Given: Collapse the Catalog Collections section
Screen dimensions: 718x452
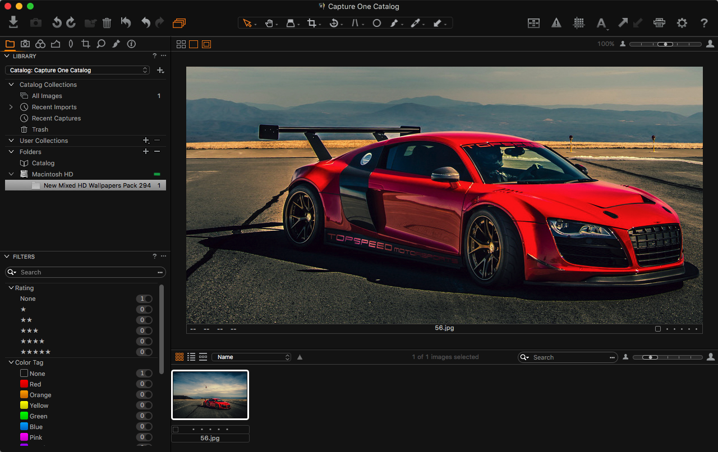Looking at the screenshot, I should click(x=11, y=85).
